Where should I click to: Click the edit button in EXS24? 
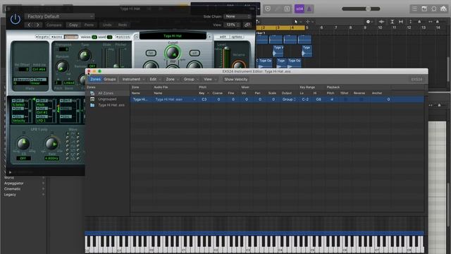[223, 37]
